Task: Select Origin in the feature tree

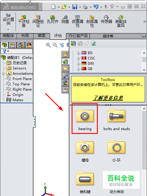Action: 15,95
